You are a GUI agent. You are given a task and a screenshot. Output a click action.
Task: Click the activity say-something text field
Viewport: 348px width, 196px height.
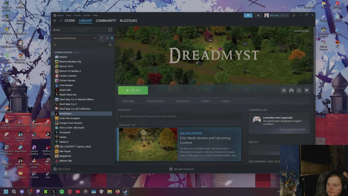point(179,116)
